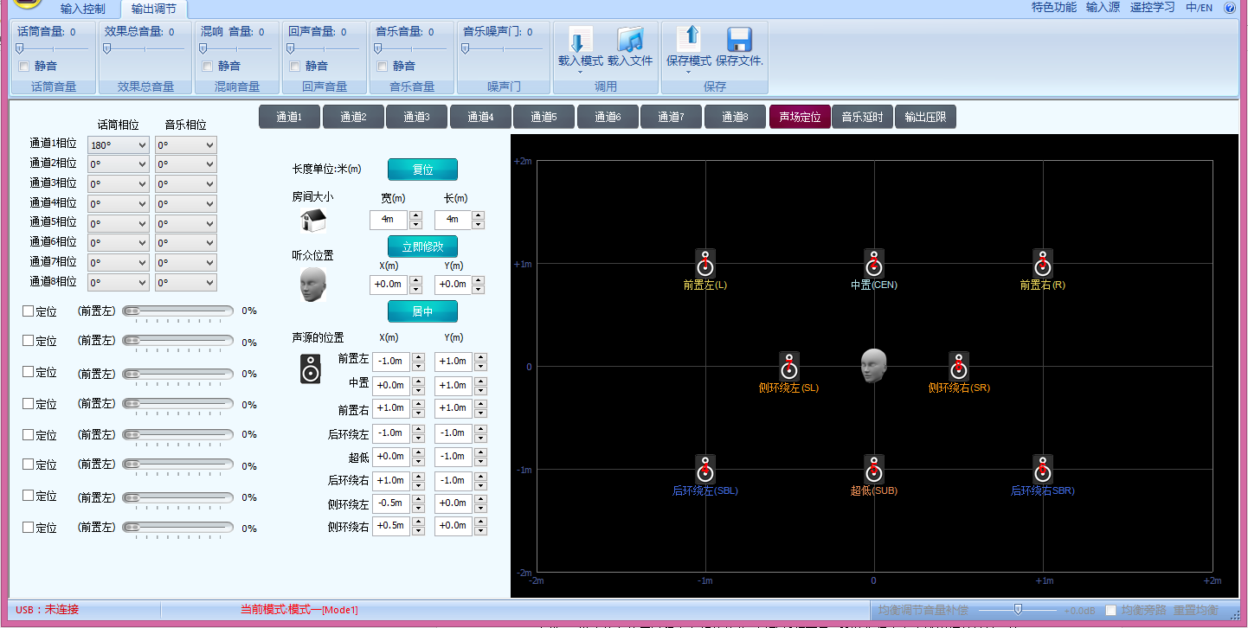Select the 中置(CEN) speaker icon on grid
This screenshot has height=628, width=1248.
pos(873,263)
